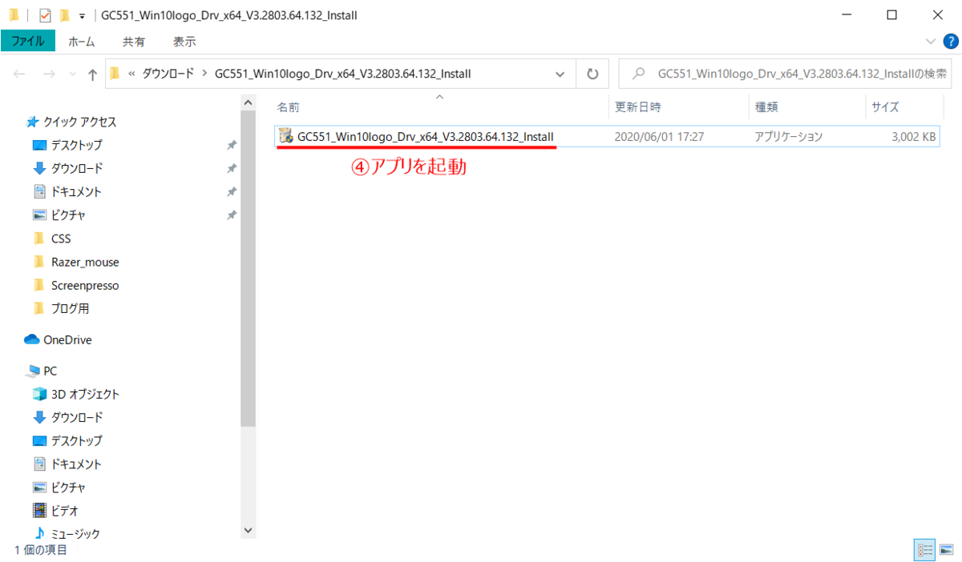Open pinned ダウンロード under quick access
The image size is (962, 562).
click(x=77, y=168)
